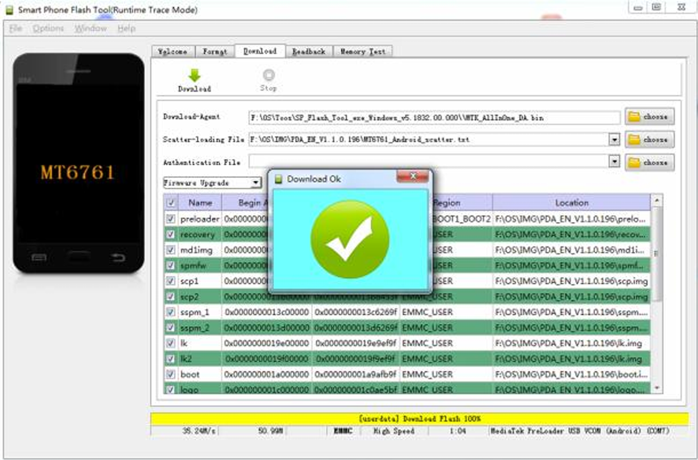Uncheck the lk2 partition checkbox
Image resolution: width=698 pixels, height=460 pixels.
170,359
